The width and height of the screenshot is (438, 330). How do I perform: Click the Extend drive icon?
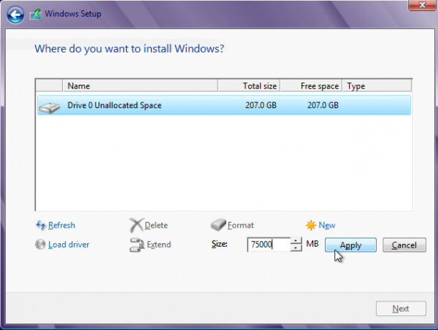pyautogui.click(x=137, y=245)
